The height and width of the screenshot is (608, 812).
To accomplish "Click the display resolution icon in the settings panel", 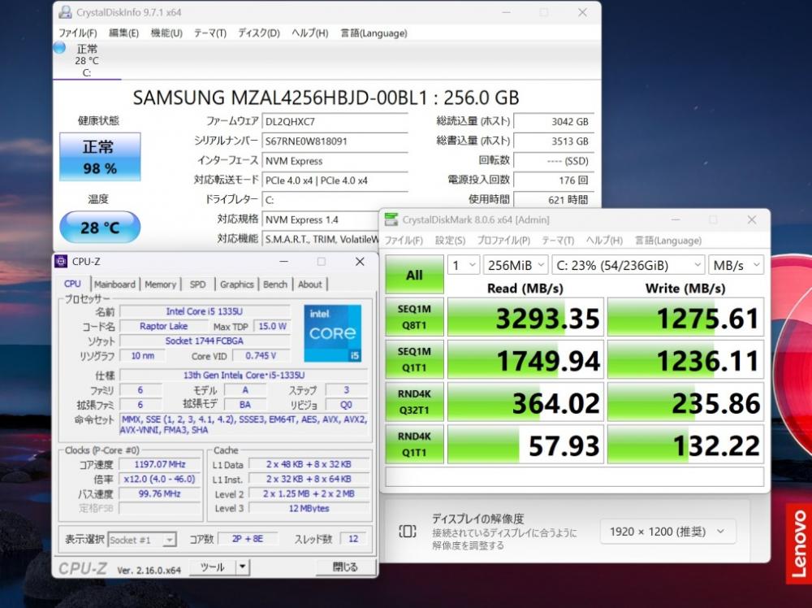I will pyautogui.click(x=407, y=532).
